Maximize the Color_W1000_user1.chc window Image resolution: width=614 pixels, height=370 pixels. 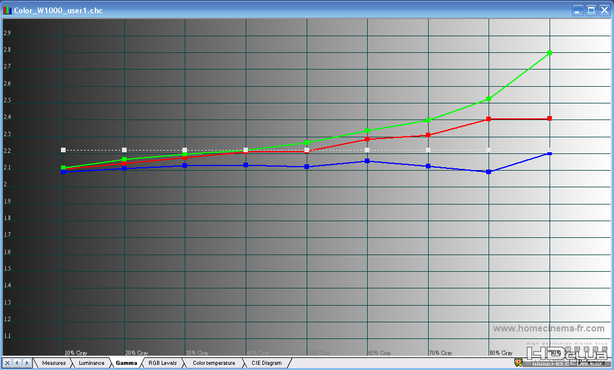pyautogui.click(x=592, y=10)
